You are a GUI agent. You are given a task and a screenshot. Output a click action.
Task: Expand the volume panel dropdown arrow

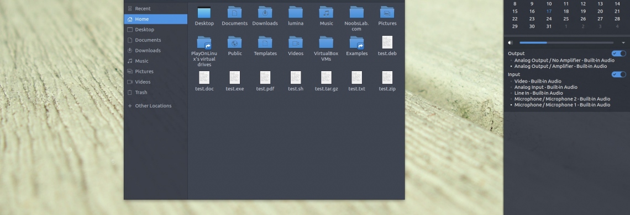[x=623, y=42]
